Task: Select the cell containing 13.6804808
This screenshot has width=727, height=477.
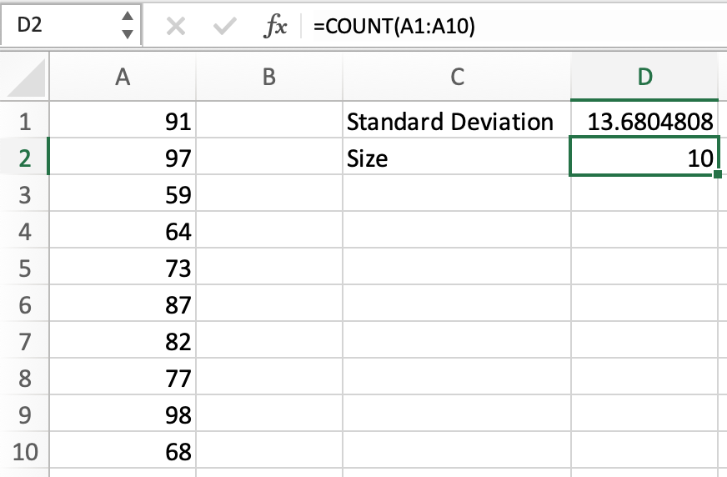Action: pos(644,122)
